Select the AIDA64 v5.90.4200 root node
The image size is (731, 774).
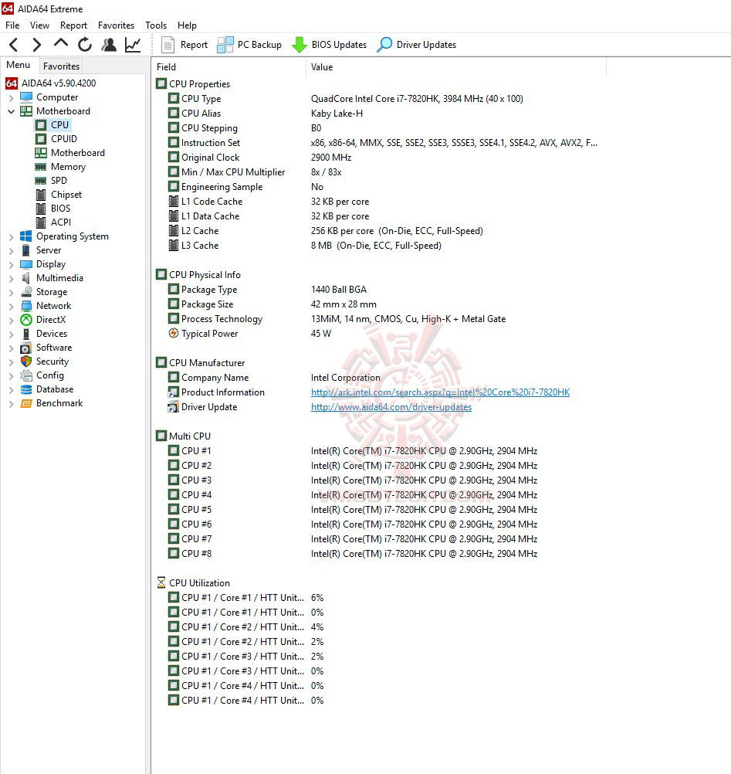tap(59, 83)
